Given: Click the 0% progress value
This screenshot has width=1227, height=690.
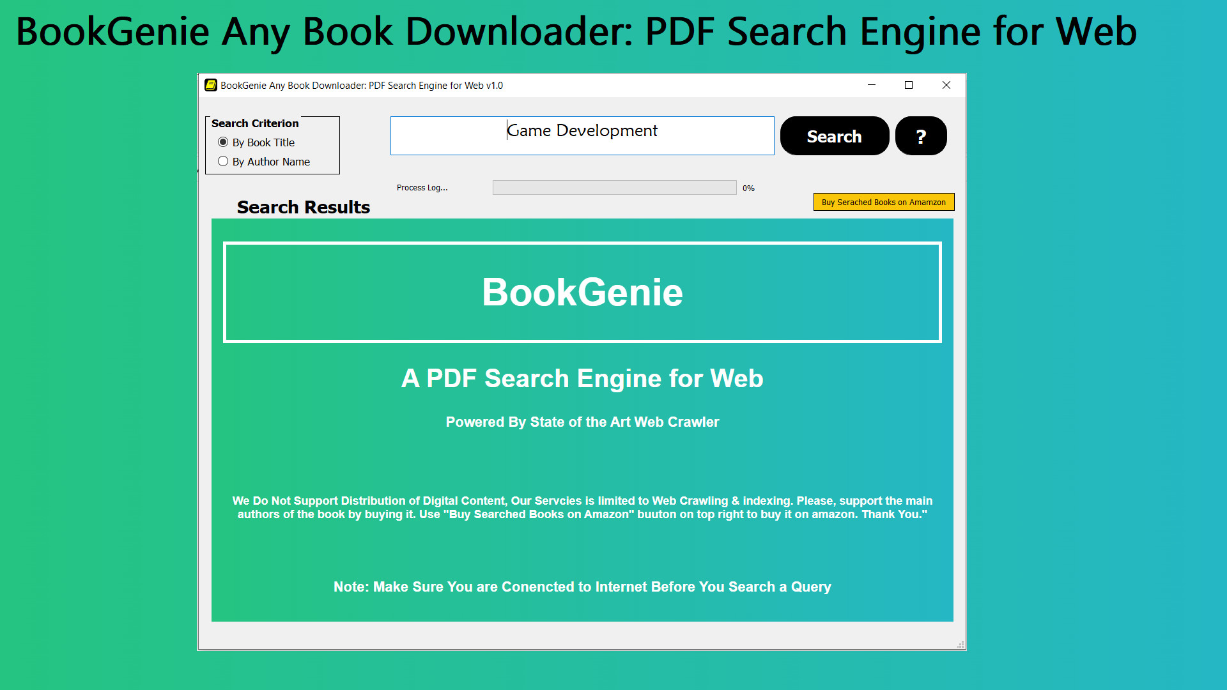Looking at the screenshot, I should coord(748,188).
